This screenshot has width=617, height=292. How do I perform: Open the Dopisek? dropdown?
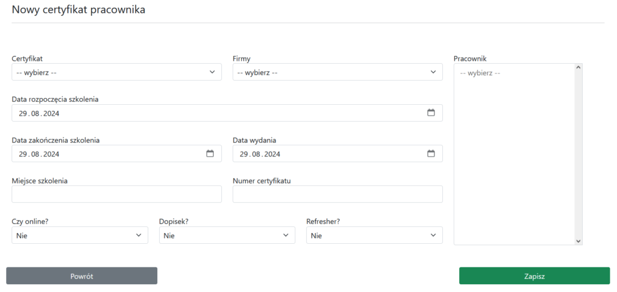click(x=227, y=235)
